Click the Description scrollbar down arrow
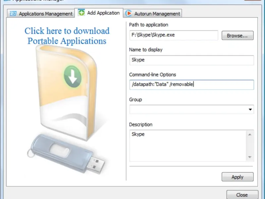The width and height of the screenshot is (265, 199). click(x=250, y=157)
